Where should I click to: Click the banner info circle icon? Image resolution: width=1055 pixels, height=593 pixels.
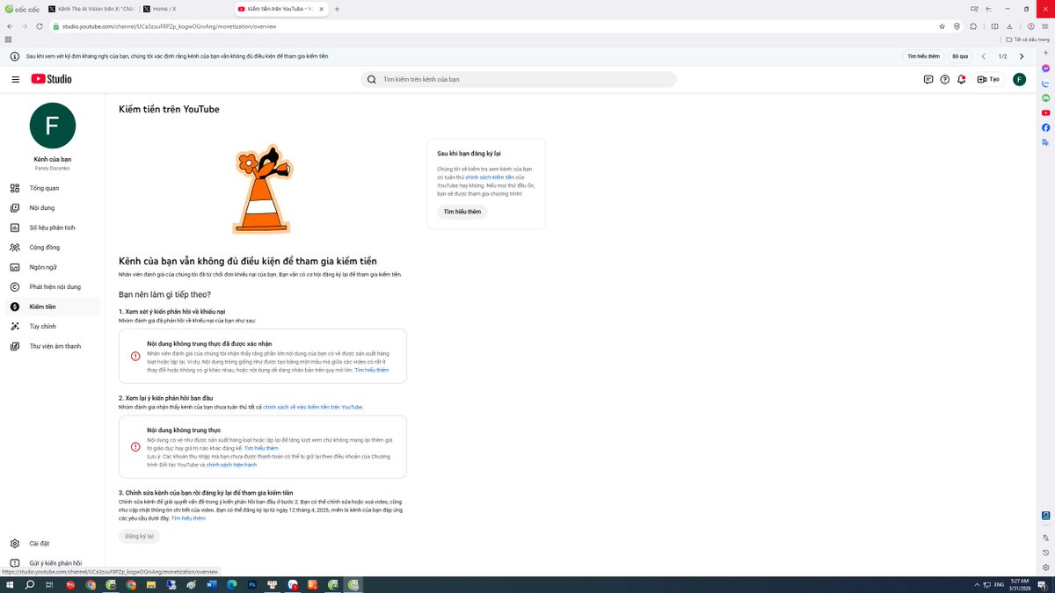click(x=15, y=56)
